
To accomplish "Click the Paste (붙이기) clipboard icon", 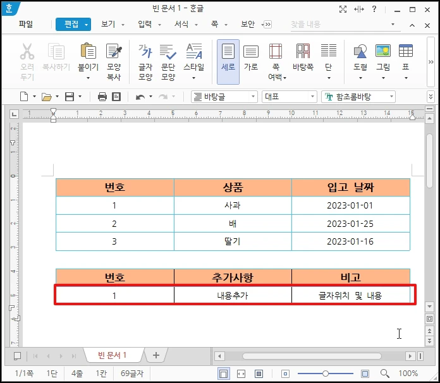I will pos(88,51).
